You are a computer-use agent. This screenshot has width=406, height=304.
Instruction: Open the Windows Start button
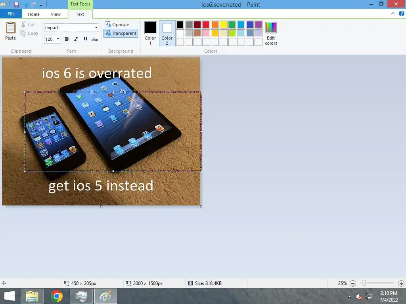[x=10, y=296]
